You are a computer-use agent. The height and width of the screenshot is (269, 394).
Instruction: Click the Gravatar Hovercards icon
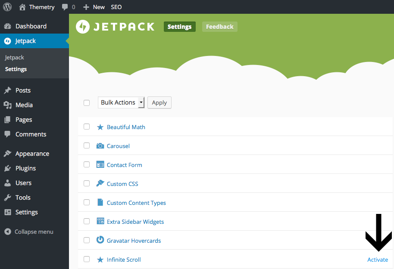click(100, 240)
